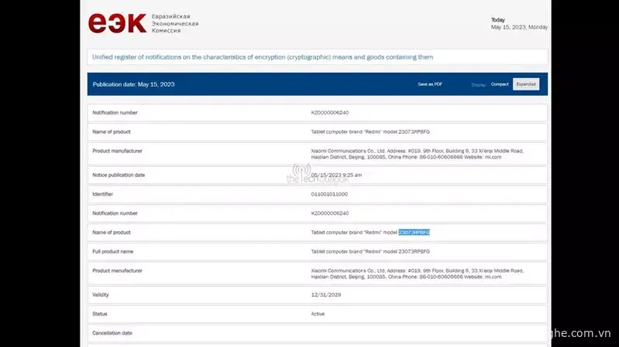
Task: Select the Validity date 12/31/2029
Action: pyautogui.click(x=326, y=294)
